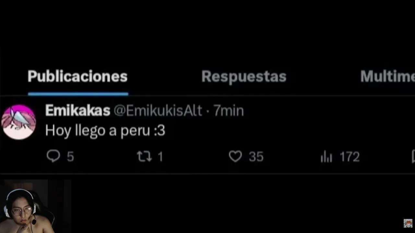Click the 7min timestamp on the post
The height and width of the screenshot is (233, 415).
tap(229, 111)
